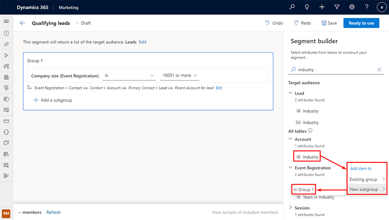The image size is (389, 220).
Task: Open the advanced find filter icon
Action: pyautogui.click(x=337, y=7)
